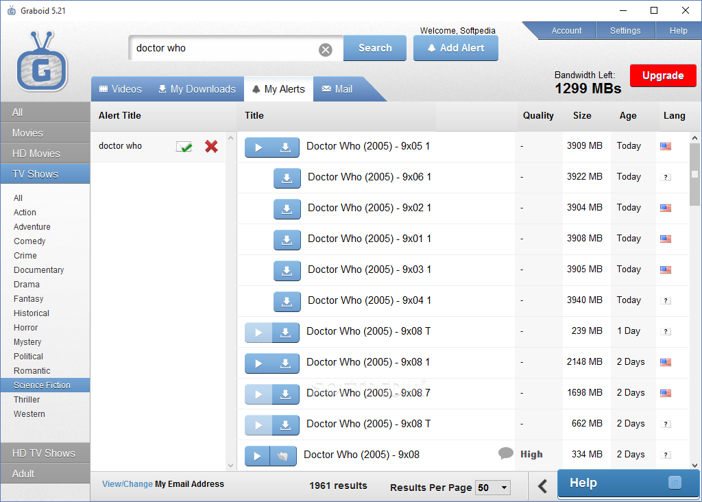Screen dimensions: 702x502
Task: Click the icon beside play on 334 MB row
Action: click(283, 456)
